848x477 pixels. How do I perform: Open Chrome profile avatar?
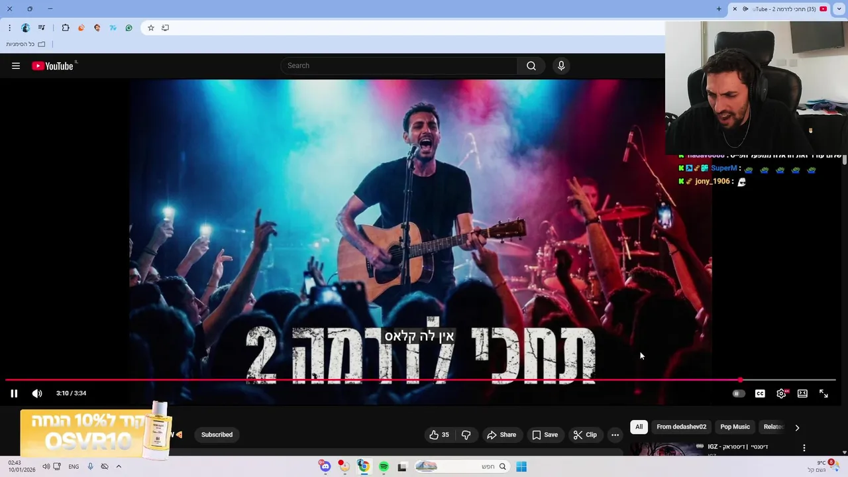(x=25, y=28)
